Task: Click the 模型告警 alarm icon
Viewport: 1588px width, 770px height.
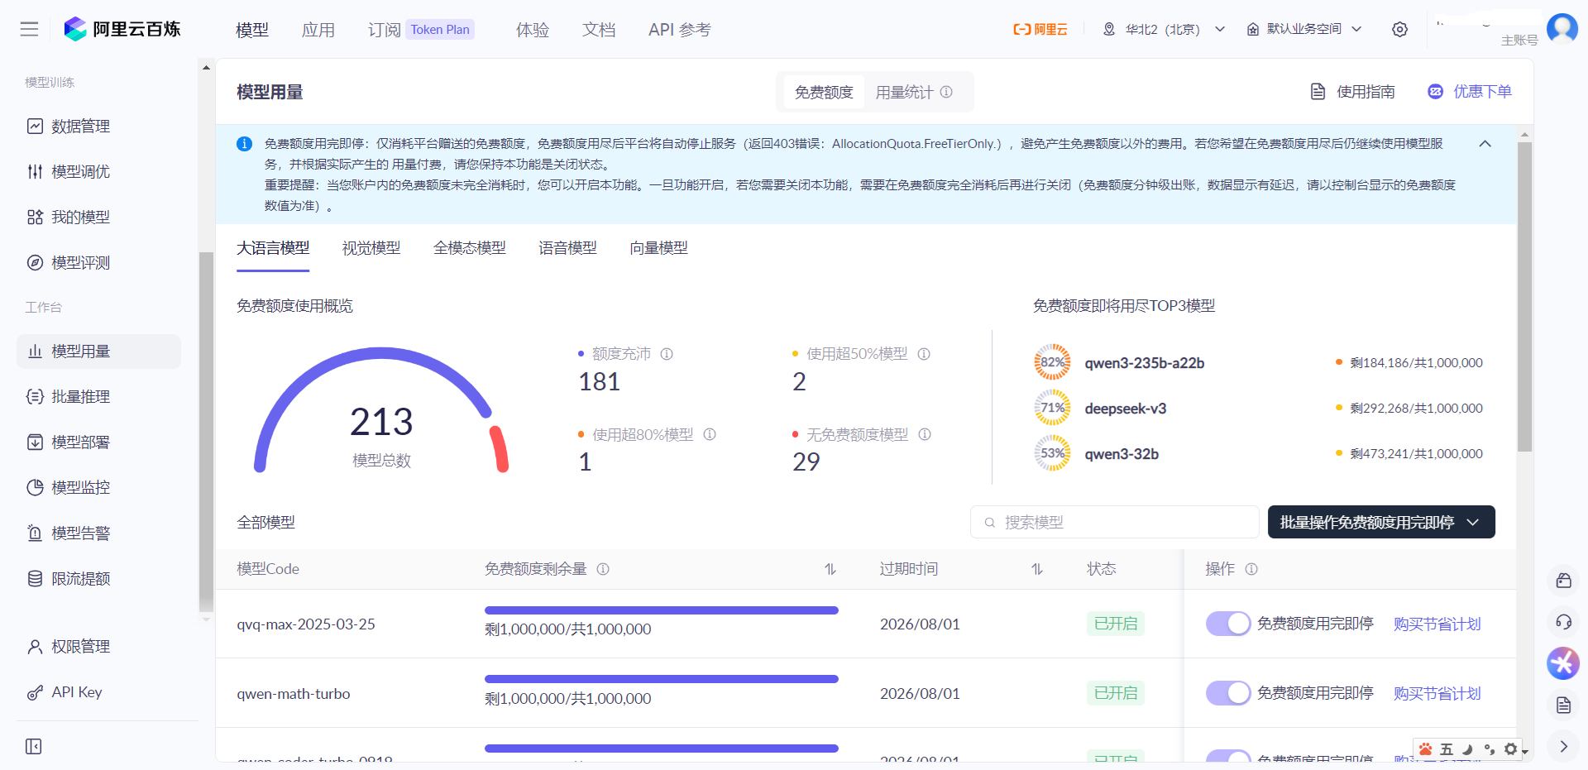Action: (x=35, y=533)
